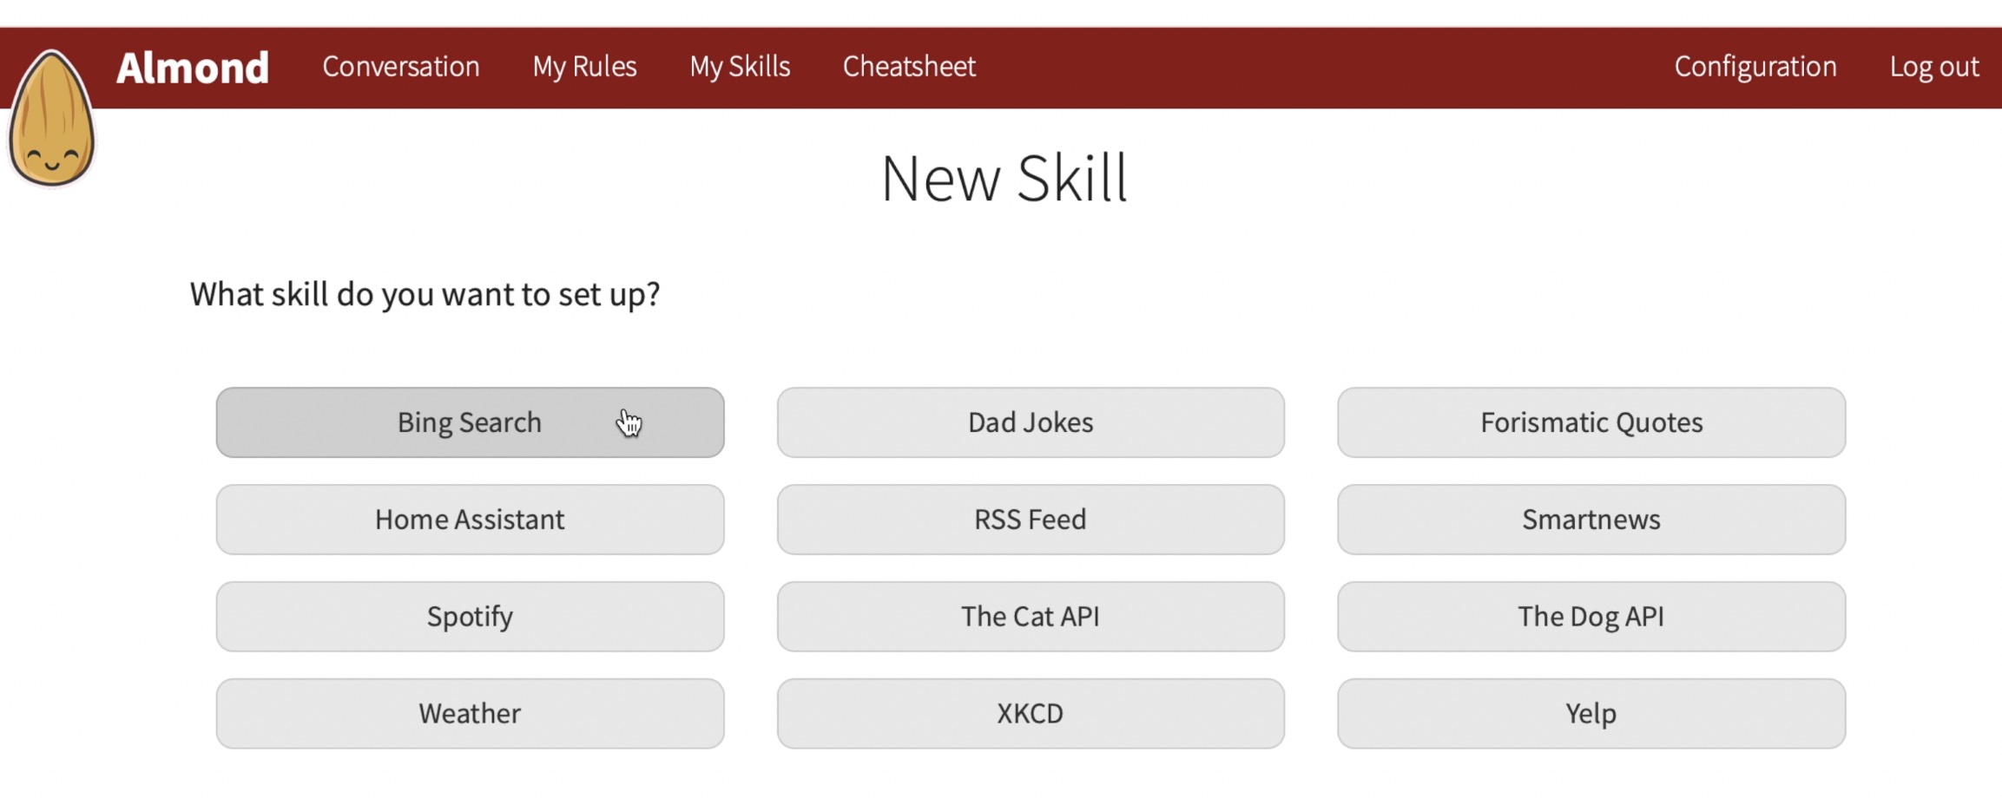This screenshot has width=2002, height=798.
Task: Click the New Skill page heading
Action: tap(1004, 178)
